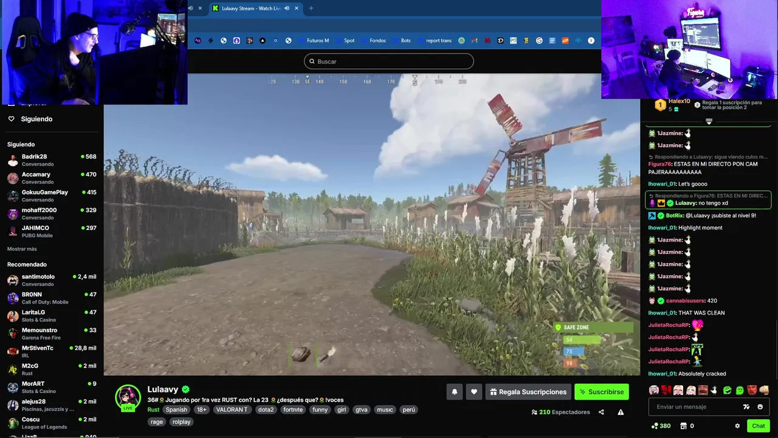Click the notification bell icon for Lulaavy
The height and width of the screenshot is (438, 778).
454,392
